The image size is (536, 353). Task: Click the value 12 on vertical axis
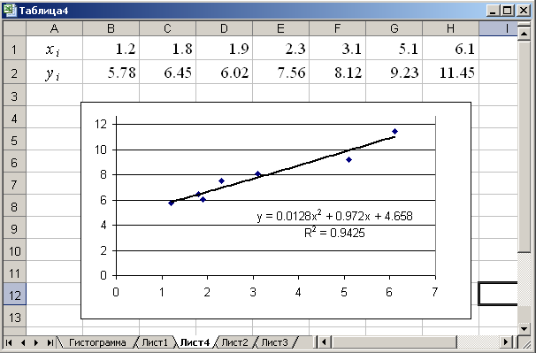coord(101,124)
